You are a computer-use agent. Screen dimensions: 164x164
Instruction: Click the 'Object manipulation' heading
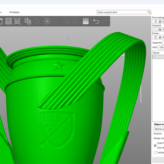[x=159, y=124]
